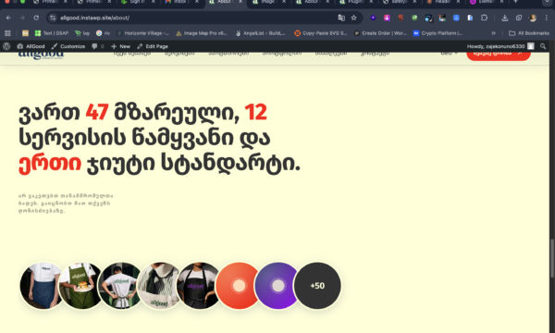Screen dimensions: 555x333
Task: Open the pink download-arrow extension
Action: tap(387, 18)
